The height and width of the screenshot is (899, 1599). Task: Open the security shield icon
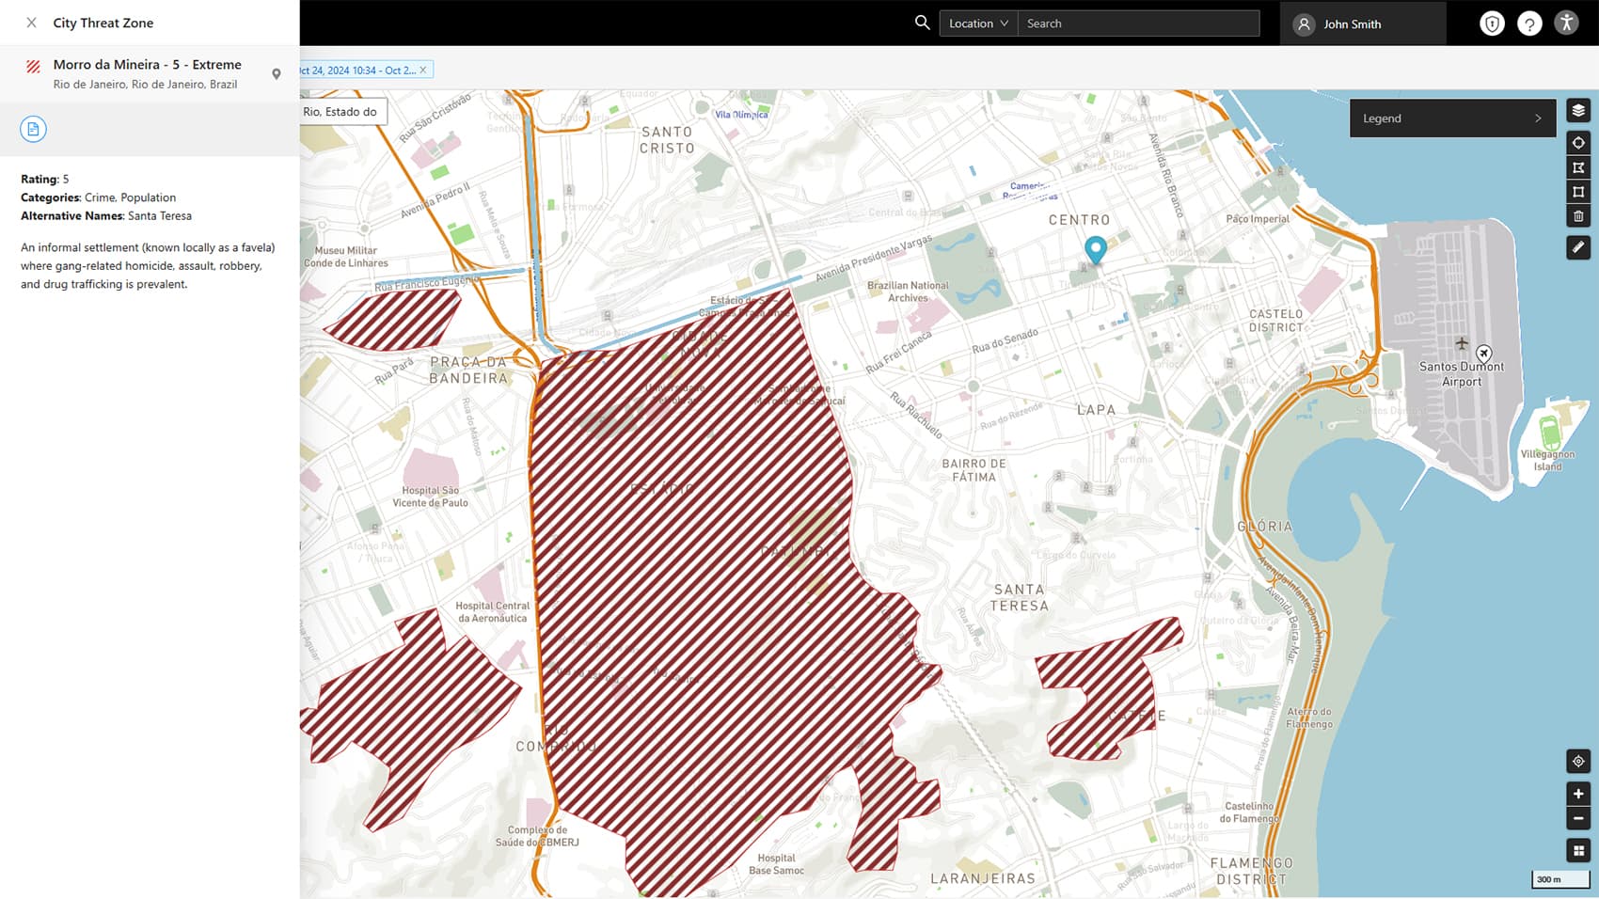(1493, 24)
